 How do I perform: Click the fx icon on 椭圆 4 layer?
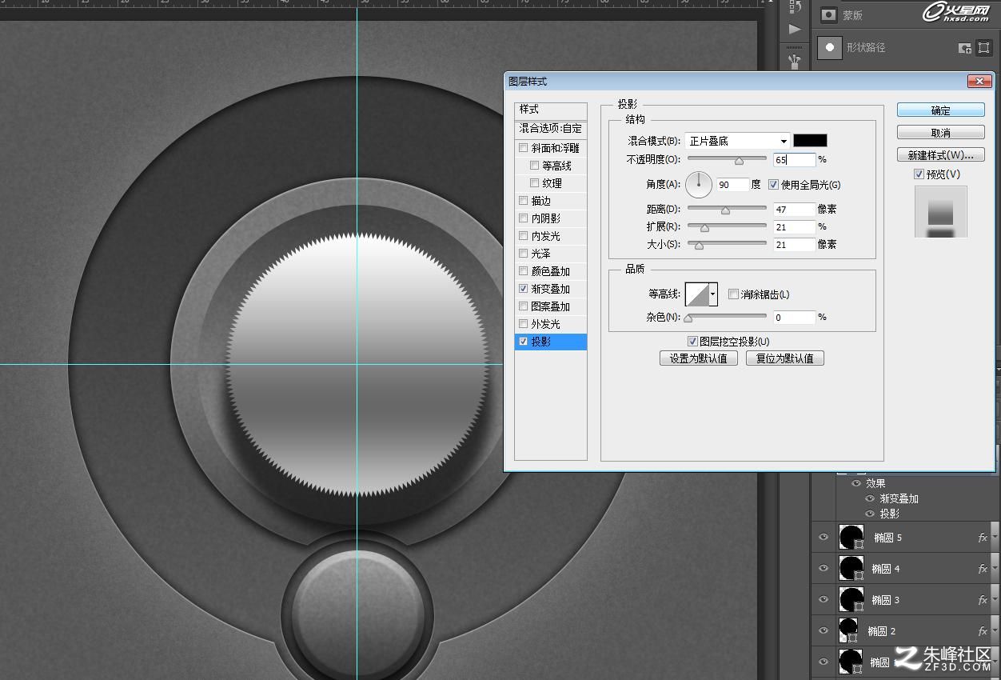pyautogui.click(x=983, y=569)
